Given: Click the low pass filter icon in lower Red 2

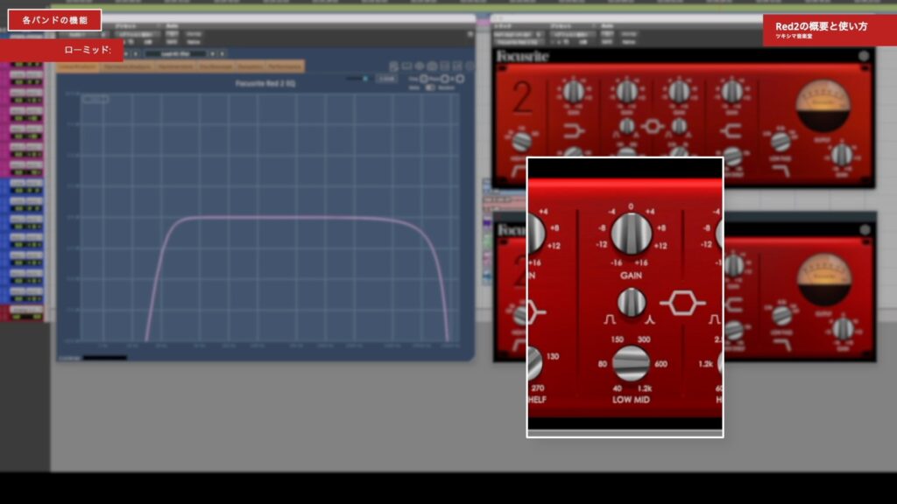Looking at the screenshot, I should (783, 343).
